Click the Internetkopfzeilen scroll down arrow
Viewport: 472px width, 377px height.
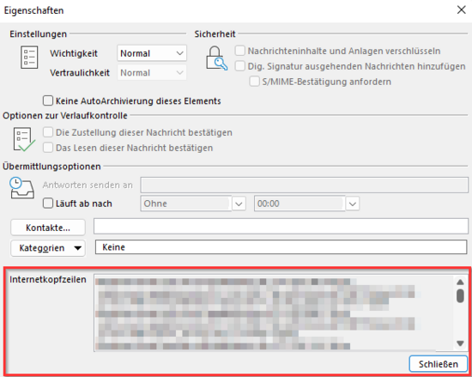[460, 343]
